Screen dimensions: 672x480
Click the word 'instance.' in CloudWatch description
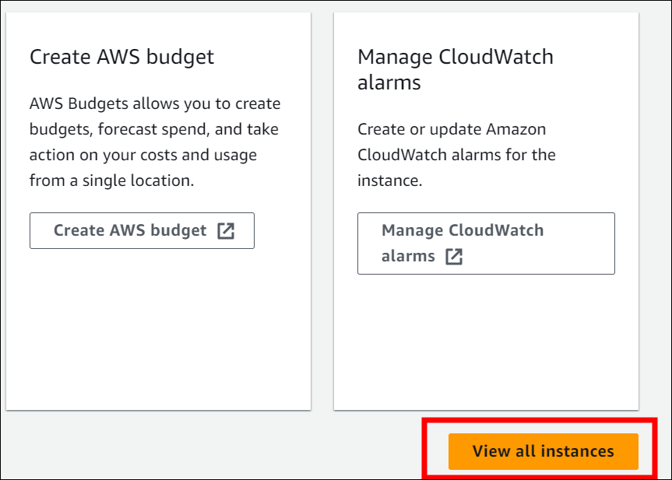(x=389, y=180)
